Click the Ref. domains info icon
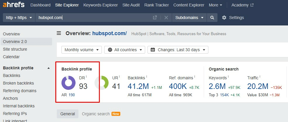 point(195,76)
